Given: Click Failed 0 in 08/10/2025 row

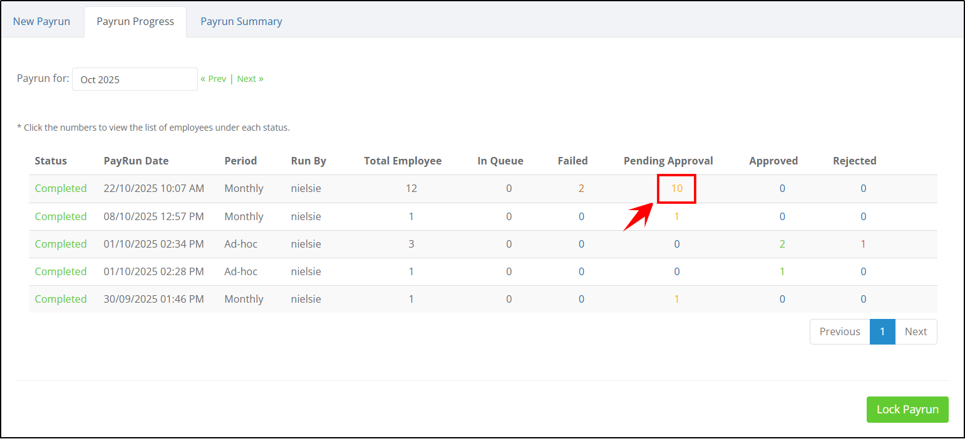Looking at the screenshot, I should (581, 216).
